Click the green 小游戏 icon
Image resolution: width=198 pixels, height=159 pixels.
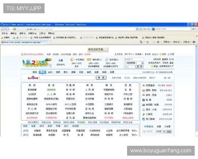144,114
